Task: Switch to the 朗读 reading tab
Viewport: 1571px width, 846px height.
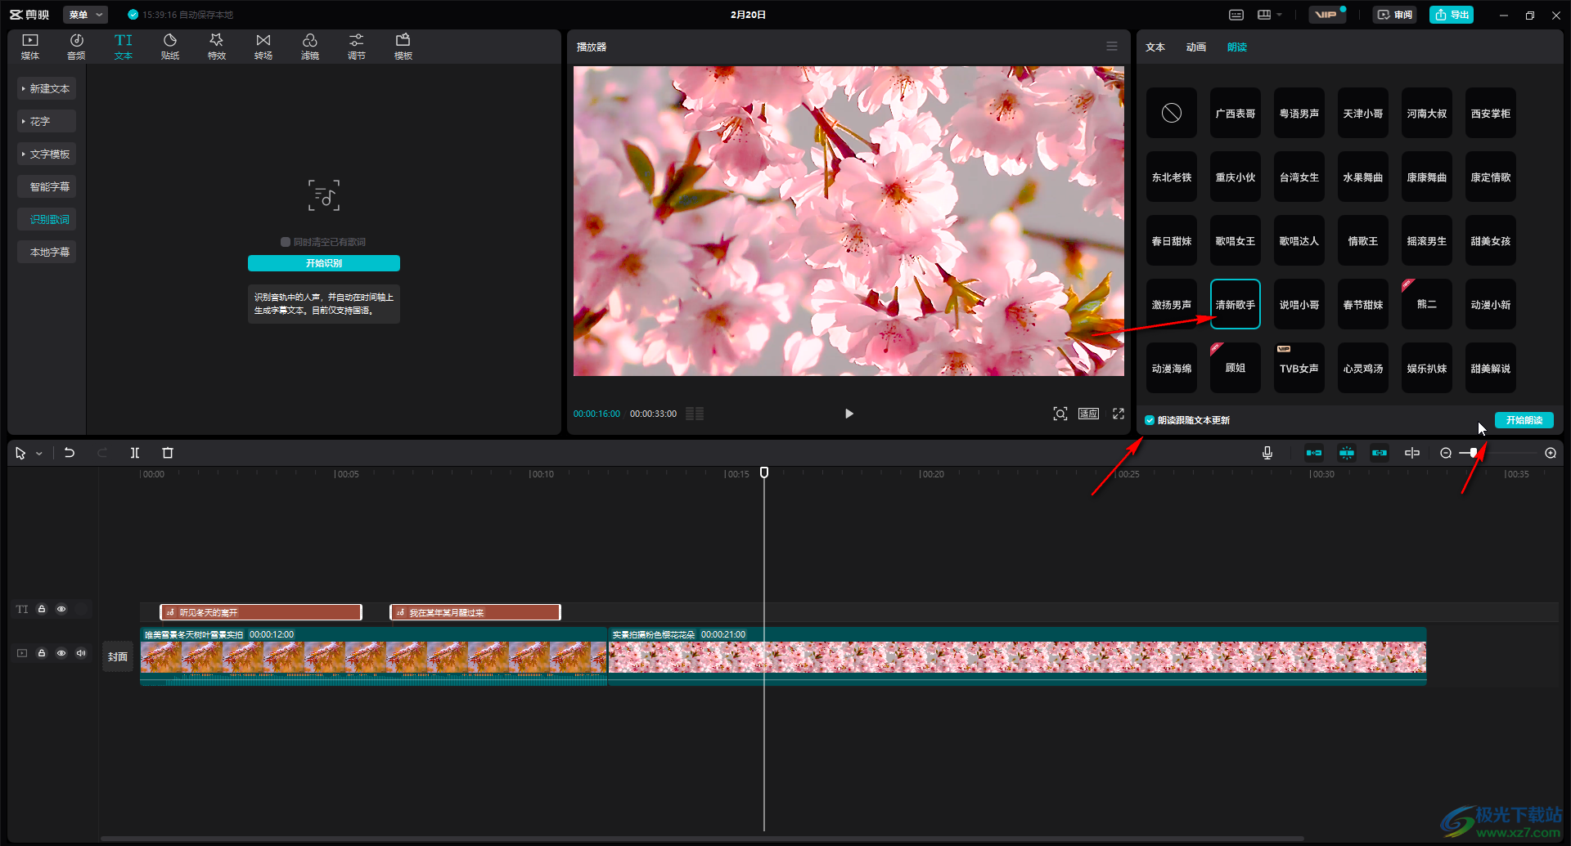Action: tap(1237, 47)
